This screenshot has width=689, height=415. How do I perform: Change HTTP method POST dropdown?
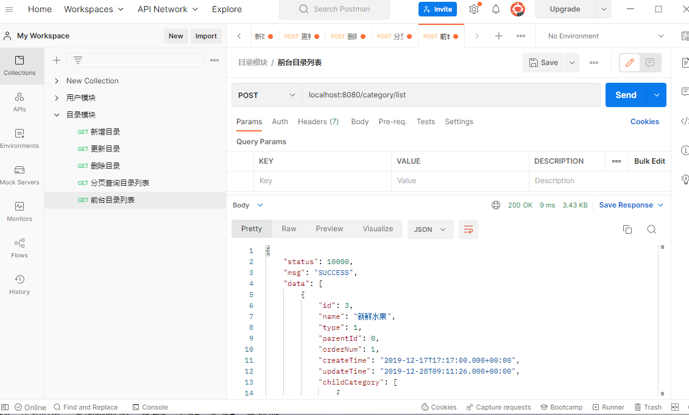pos(267,95)
